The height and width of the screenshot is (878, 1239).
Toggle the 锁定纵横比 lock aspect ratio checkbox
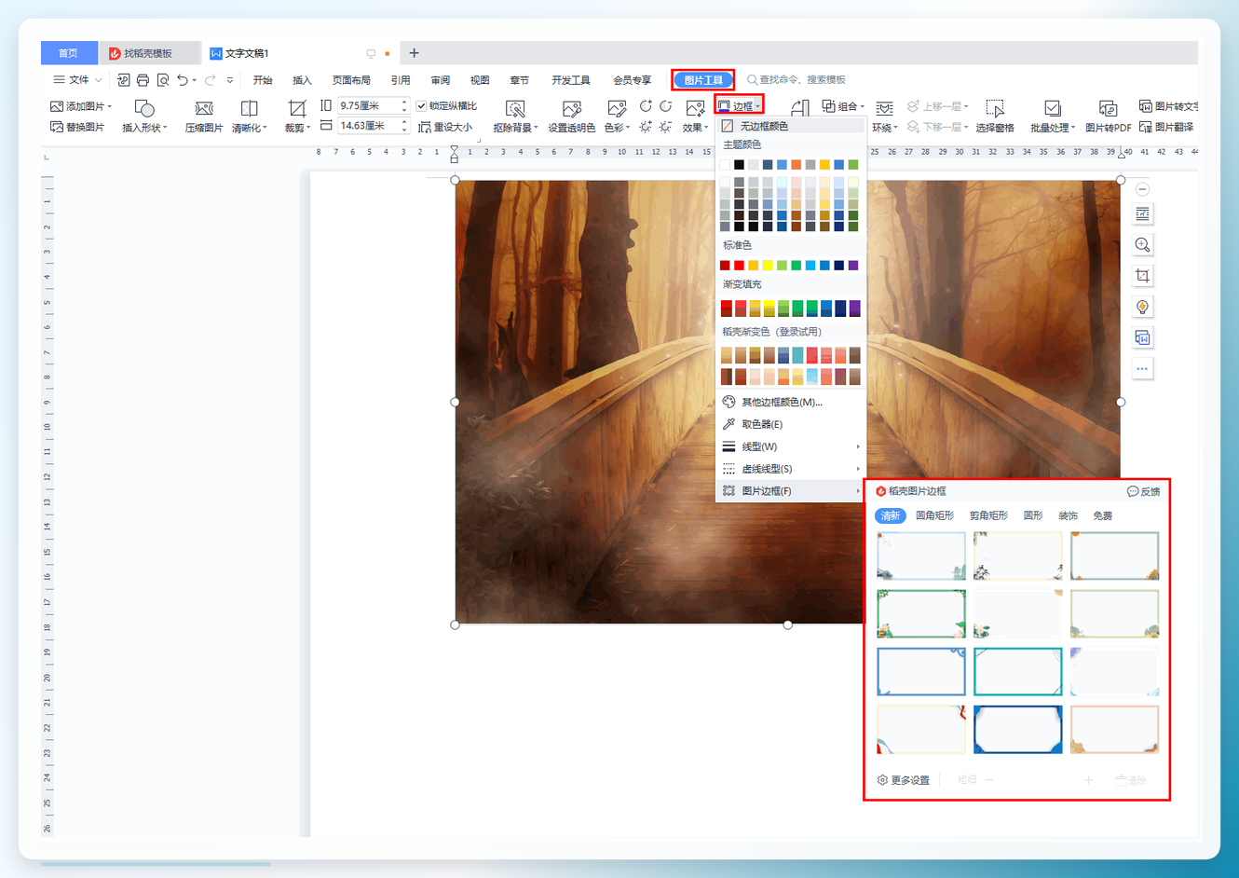[421, 106]
